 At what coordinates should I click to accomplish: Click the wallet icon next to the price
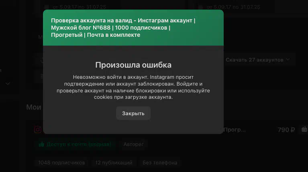[304, 130]
